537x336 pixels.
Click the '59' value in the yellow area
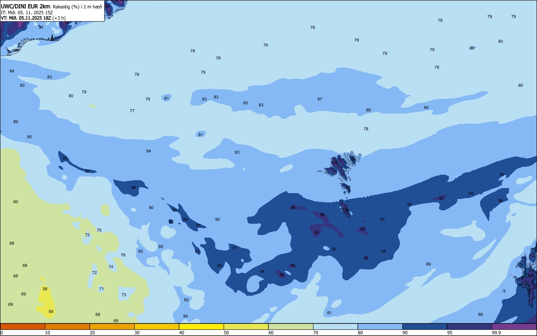click(x=51, y=312)
